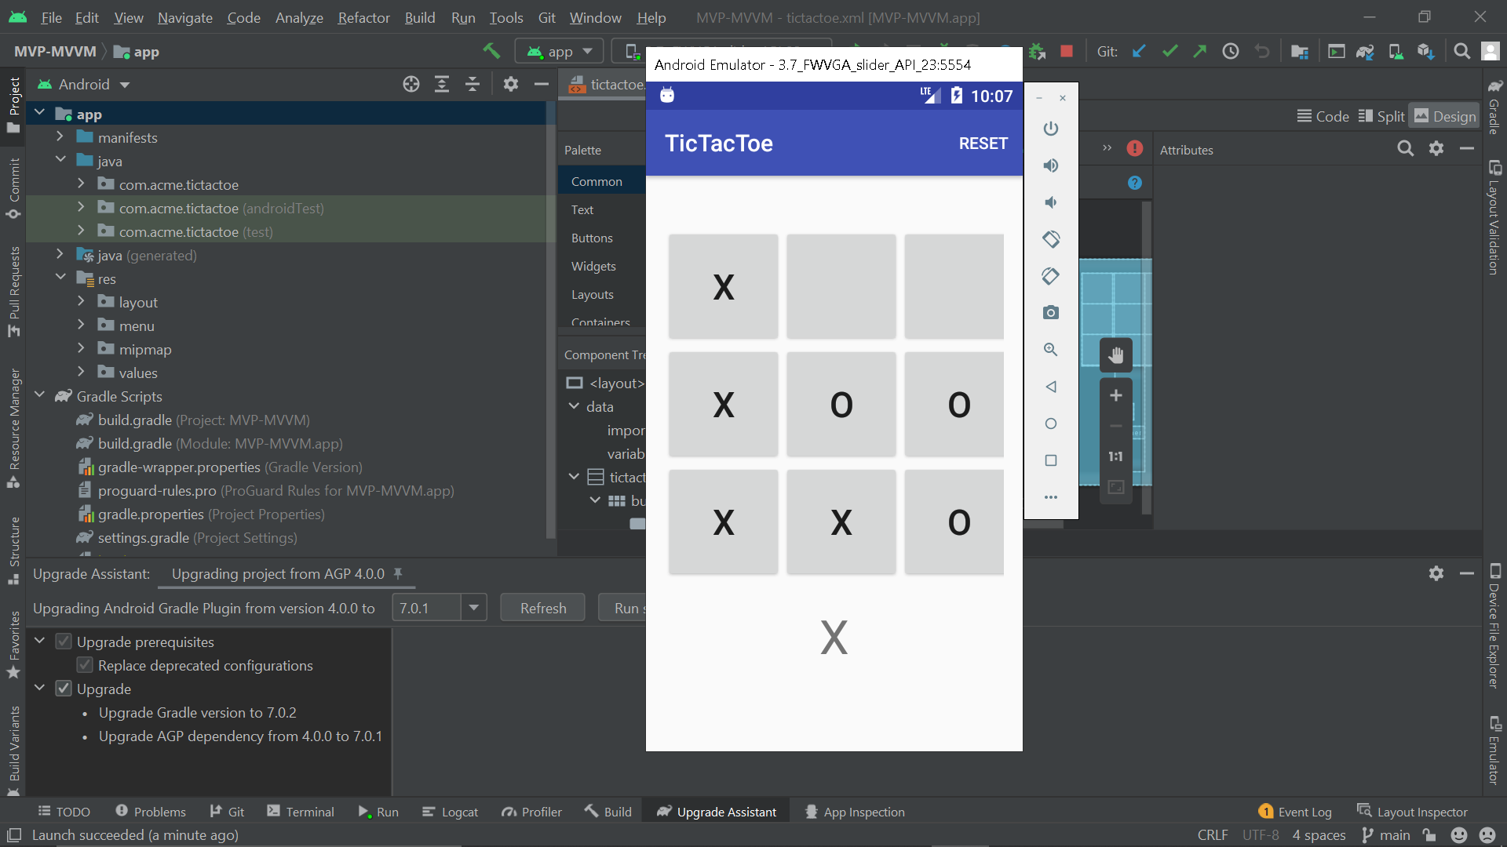This screenshot has width=1507, height=847.
Task: Select the pan hand tool in designer
Action: click(1115, 355)
